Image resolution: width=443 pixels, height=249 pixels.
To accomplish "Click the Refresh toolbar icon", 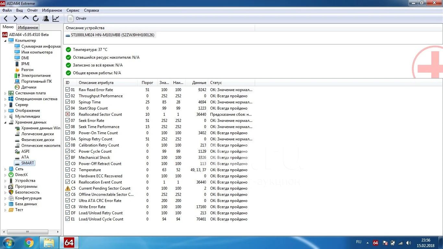I will [36, 18].
